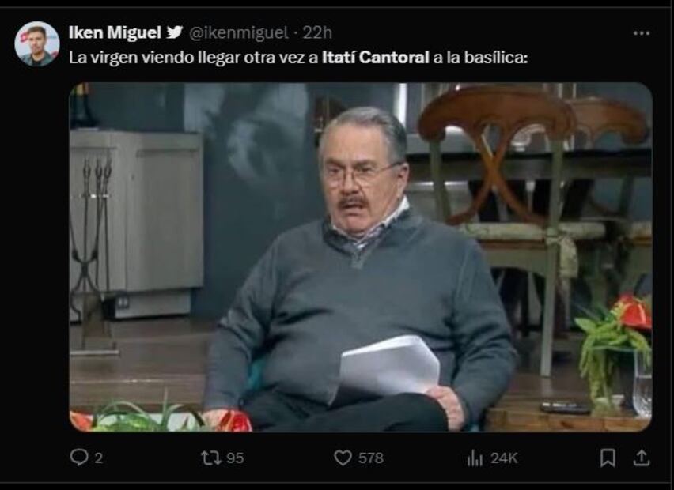674x490 pixels.
Task: Click the Iken Miguel display name
Action: pos(115,32)
